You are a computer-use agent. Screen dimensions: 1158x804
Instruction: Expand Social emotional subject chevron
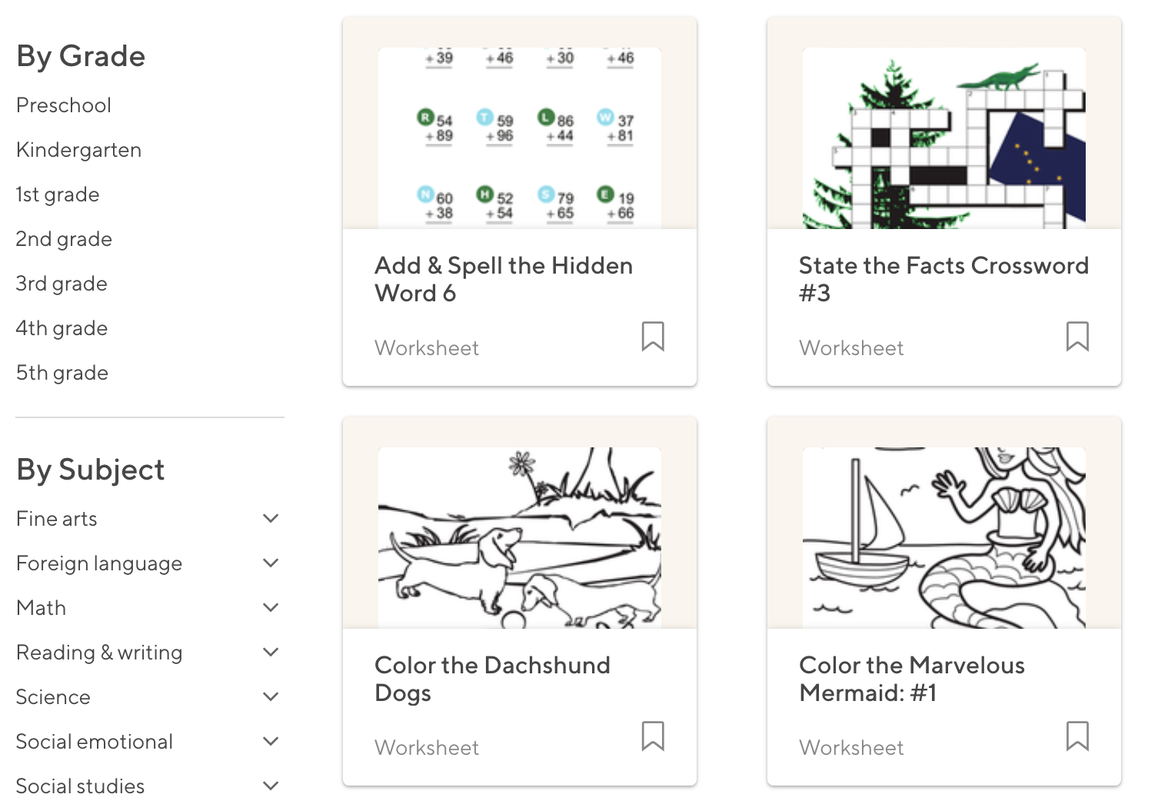pyautogui.click(x=271, y=742)
